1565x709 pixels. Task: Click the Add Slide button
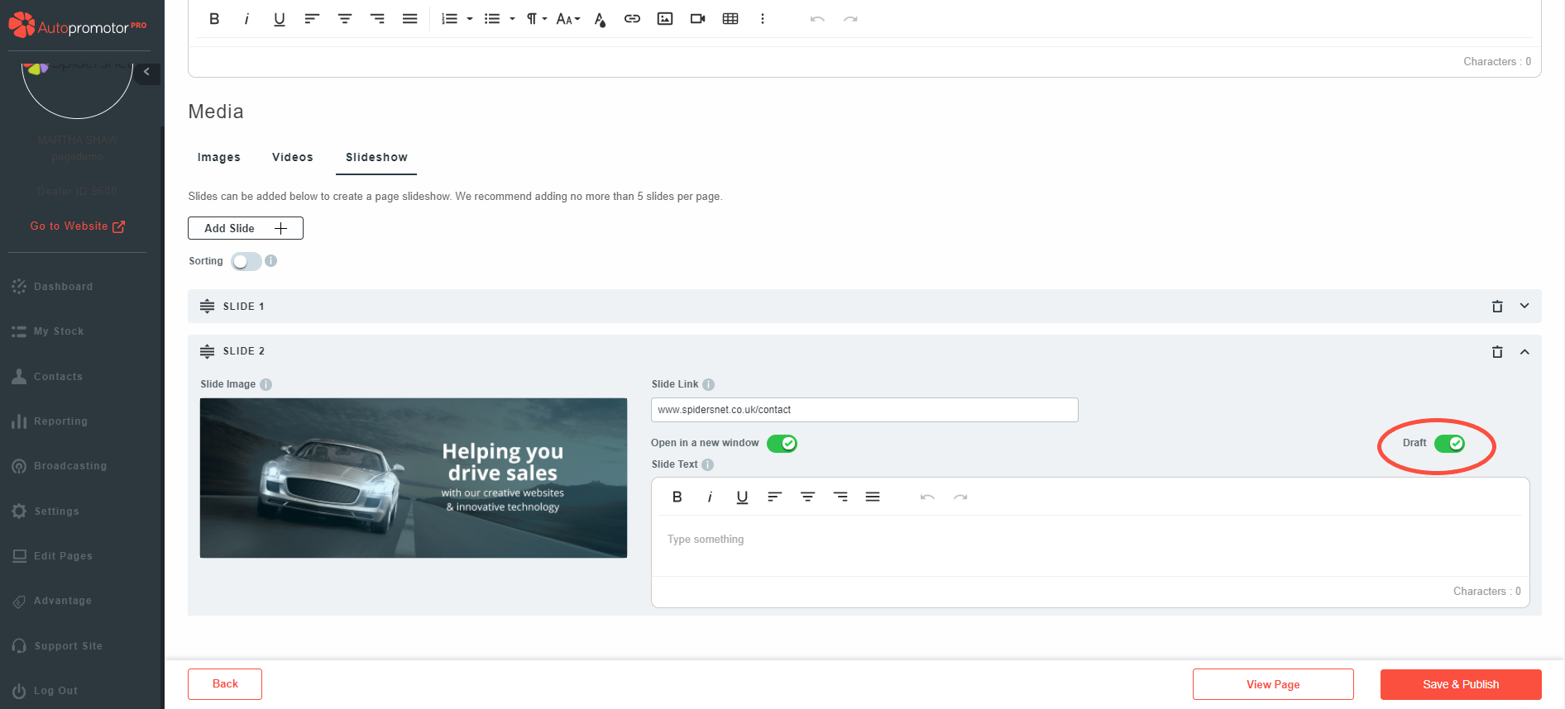[246, 228]
